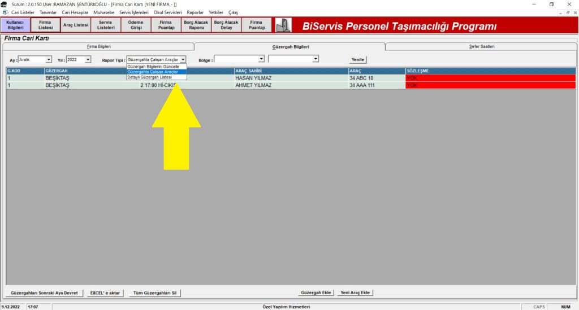Click the building logo icon in the toolbar

(x=283, y=25)
